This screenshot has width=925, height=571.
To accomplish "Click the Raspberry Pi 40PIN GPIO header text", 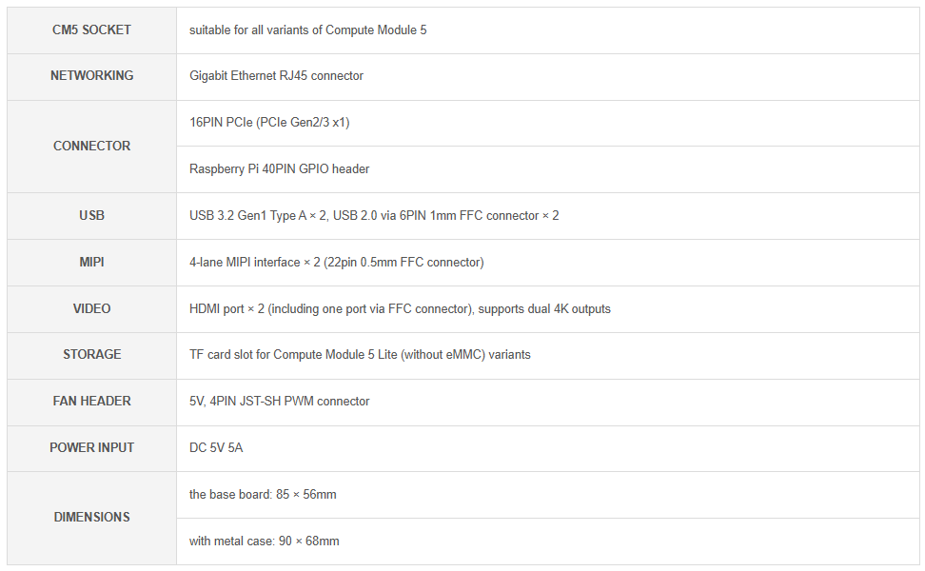I will [279, 168].
